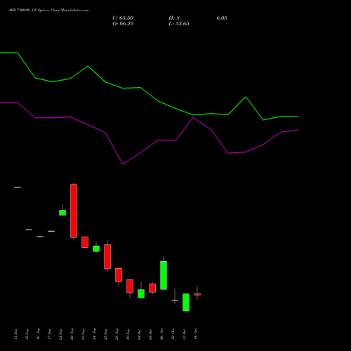Click the small green candle for 21 Sep
The image size is (351, 351).
62,213
